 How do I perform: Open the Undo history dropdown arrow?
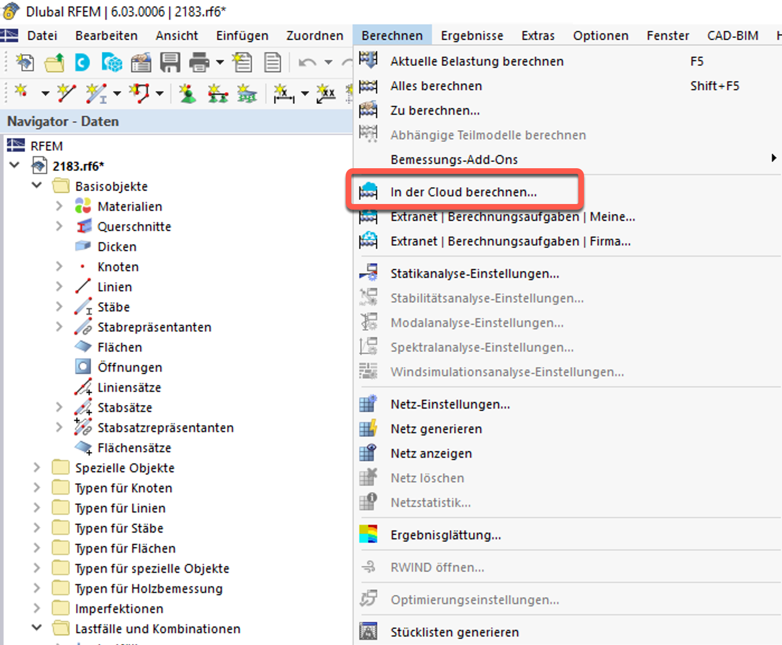pos(328,62)
